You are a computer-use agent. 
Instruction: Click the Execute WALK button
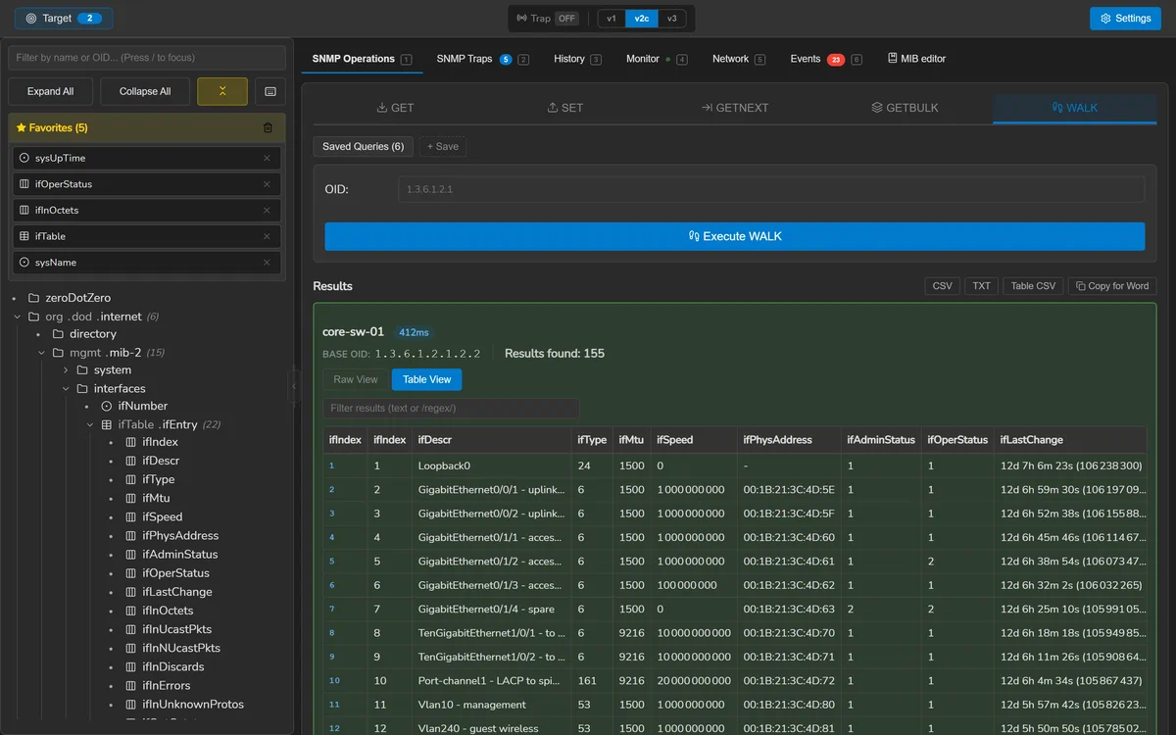pyautogui.click(x=735, y=236)
